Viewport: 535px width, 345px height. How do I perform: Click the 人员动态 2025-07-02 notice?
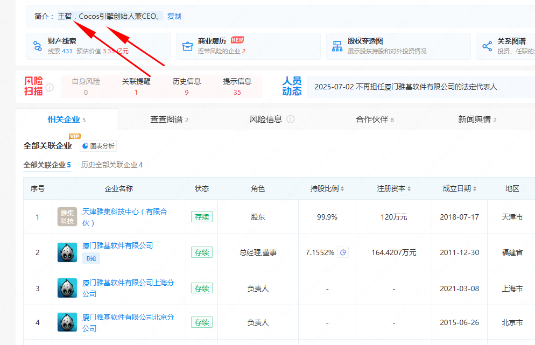pyautogui.click(x=406, y=87)
